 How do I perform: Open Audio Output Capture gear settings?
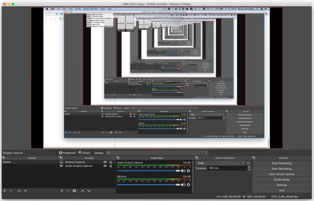pyautogui.click(x=188, y=171)
